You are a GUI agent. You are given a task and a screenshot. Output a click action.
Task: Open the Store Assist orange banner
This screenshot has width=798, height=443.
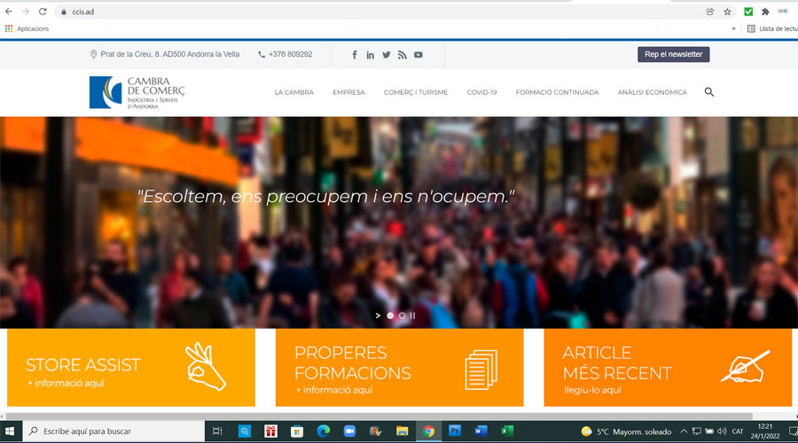click(131, 368)
